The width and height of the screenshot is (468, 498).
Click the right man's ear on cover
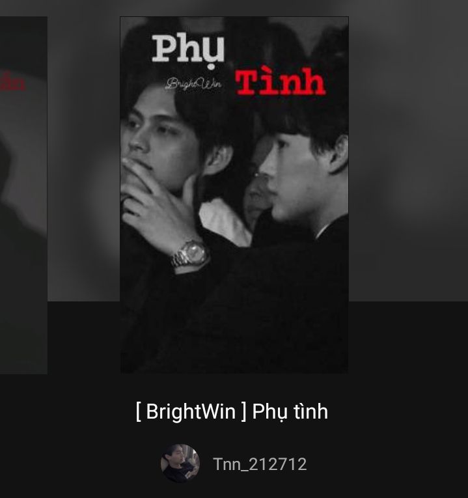[x=338, y=154]
